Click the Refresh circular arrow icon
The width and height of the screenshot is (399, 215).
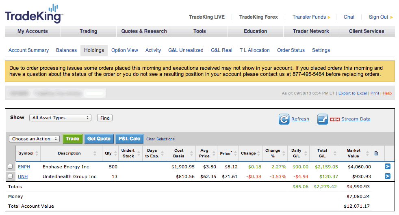284,119
